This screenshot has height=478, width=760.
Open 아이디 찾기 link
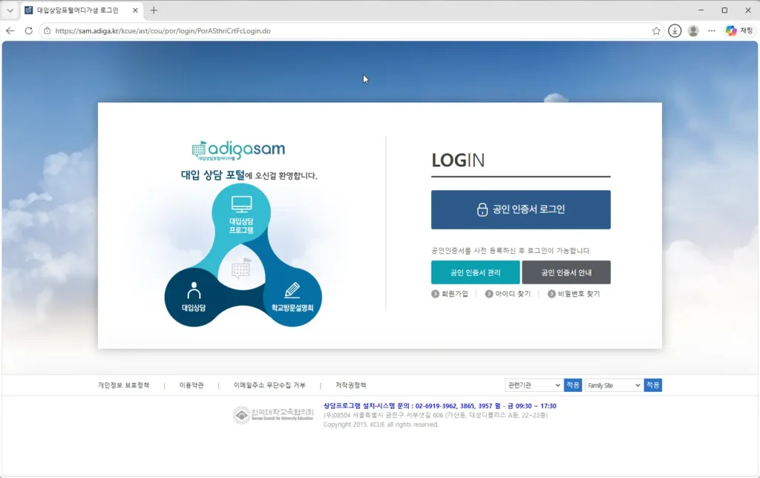508,294
